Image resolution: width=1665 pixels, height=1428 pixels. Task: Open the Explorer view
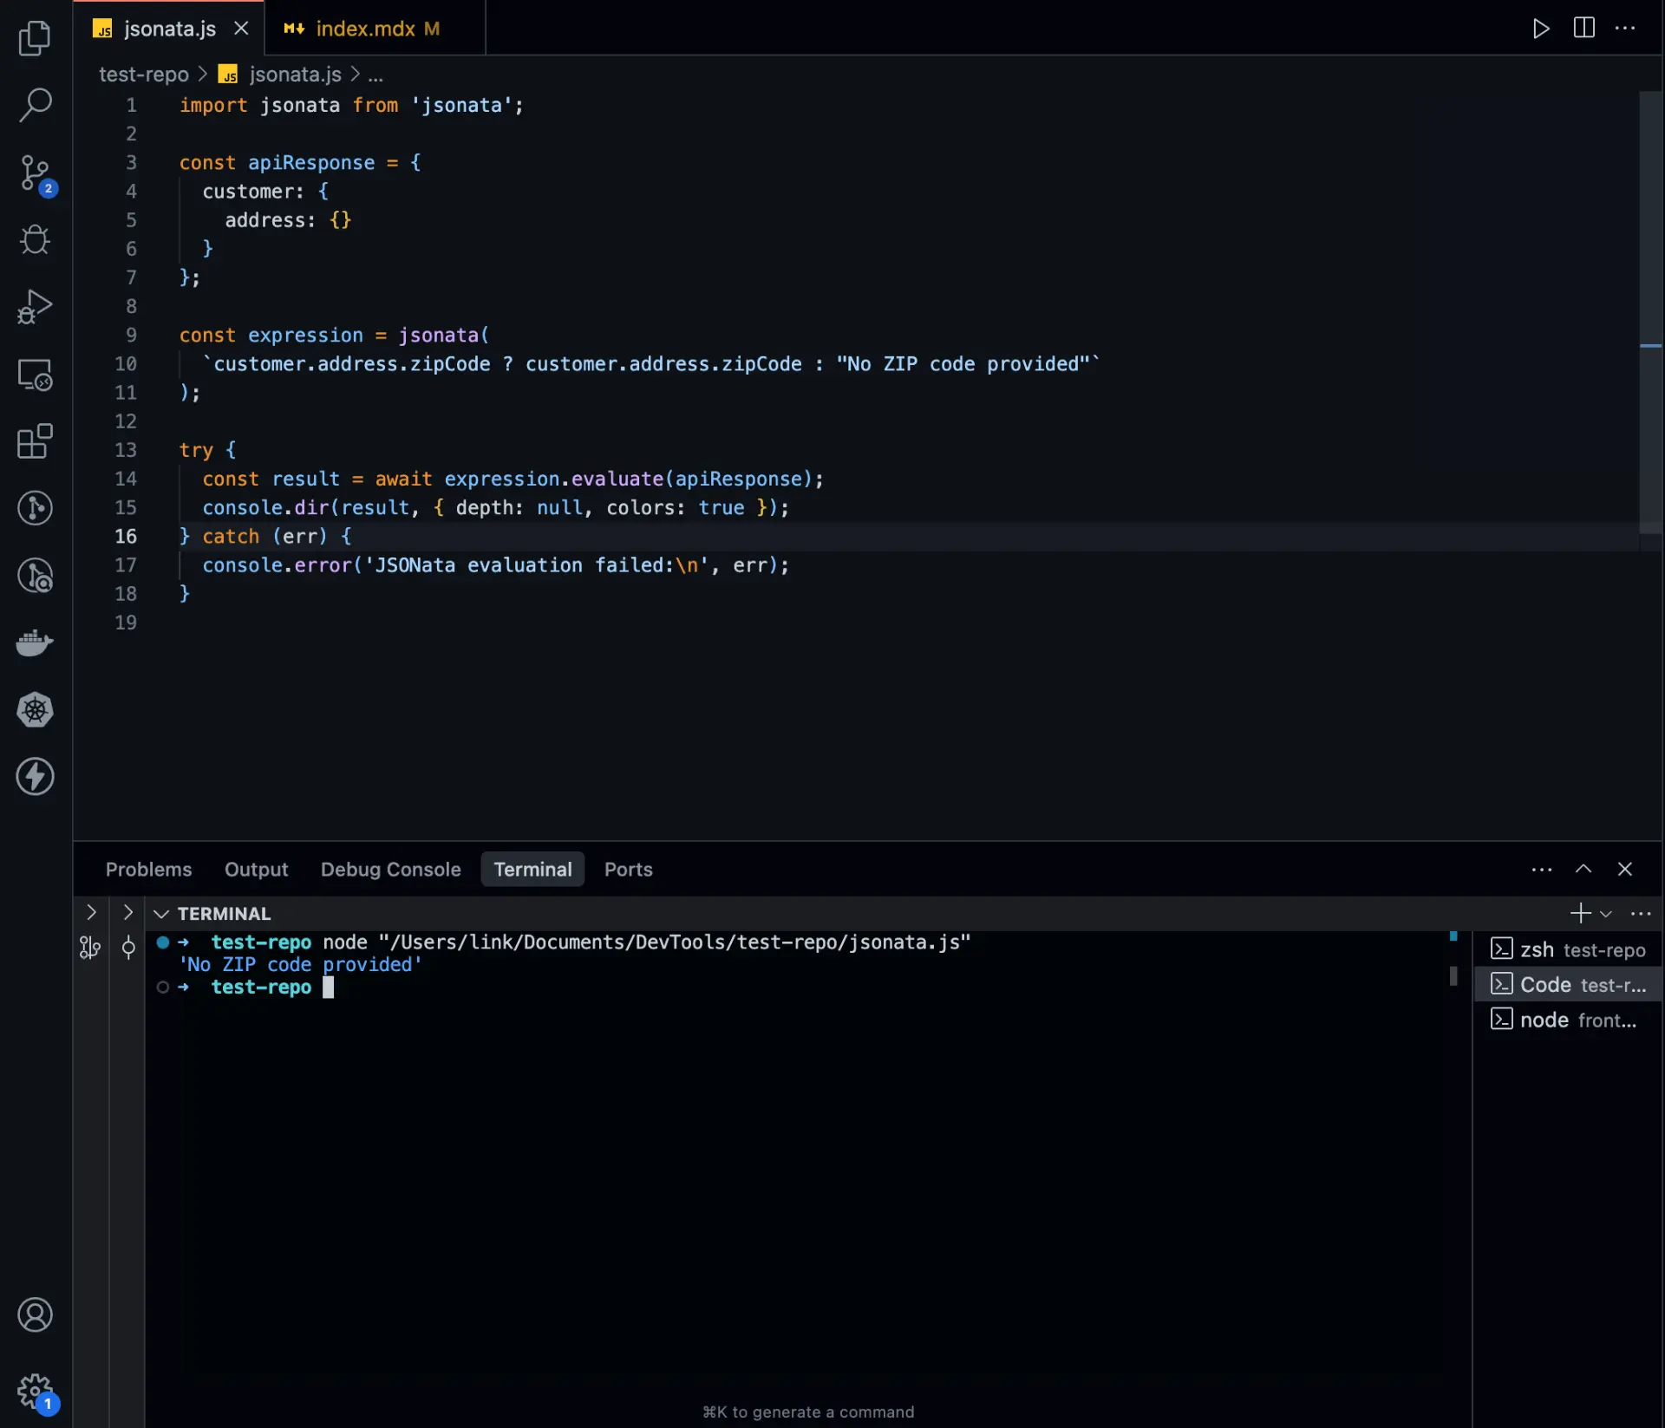tap(35, 38)
